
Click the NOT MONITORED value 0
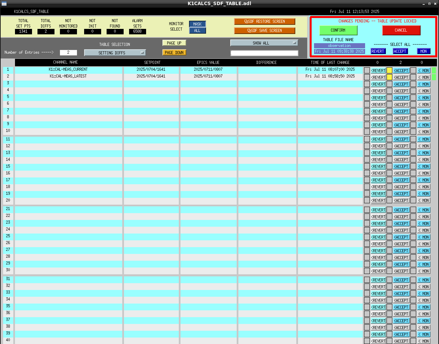tap(68, 31)
